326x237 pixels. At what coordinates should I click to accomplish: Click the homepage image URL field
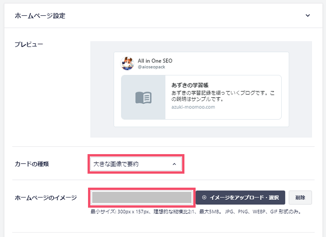pyautogui.click(x=142, y=197)
